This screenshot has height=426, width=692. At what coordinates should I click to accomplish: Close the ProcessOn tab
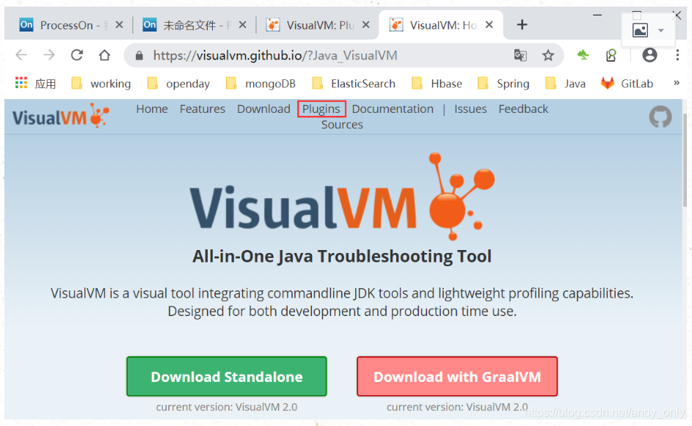(119, 25)
